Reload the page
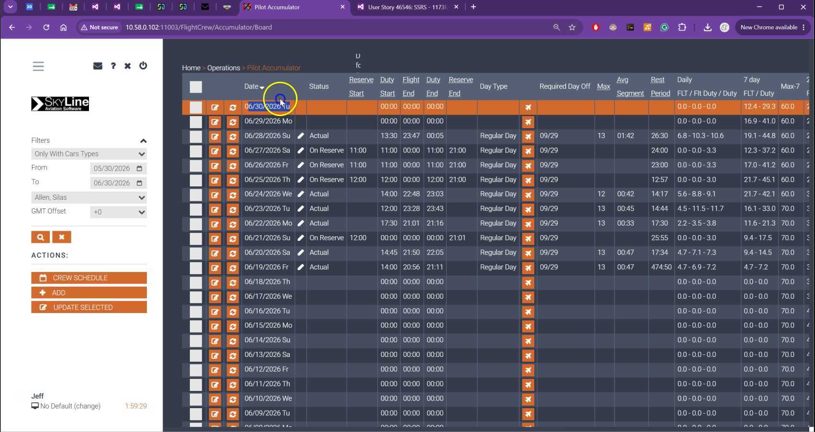Image resolution: width=815 pixels, height=432 pixels. pyautogui.click(x=46, y=27)
